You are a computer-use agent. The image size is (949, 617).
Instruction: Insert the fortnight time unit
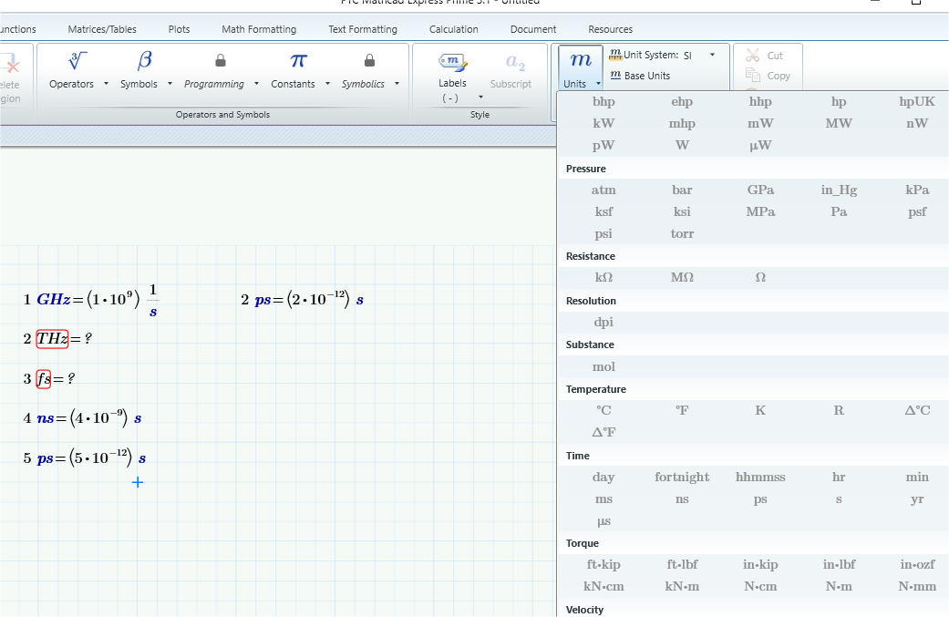tap(682, 477)
